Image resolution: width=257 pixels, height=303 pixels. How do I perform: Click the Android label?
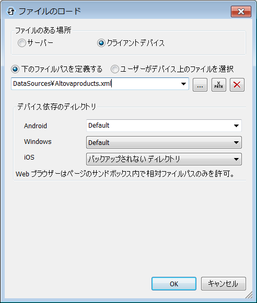coord(36,126)
